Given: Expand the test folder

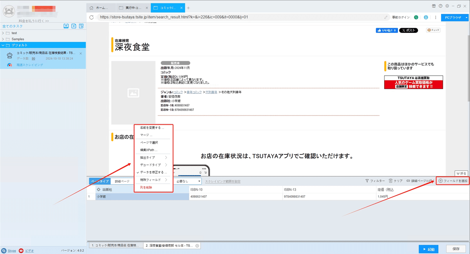Looking at the screenshot, I should (x=3, y=33).
